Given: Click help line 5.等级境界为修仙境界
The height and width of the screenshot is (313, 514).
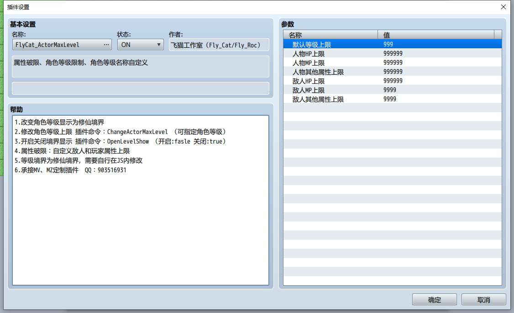Looking at the screenshot, I should click(79, 160).
